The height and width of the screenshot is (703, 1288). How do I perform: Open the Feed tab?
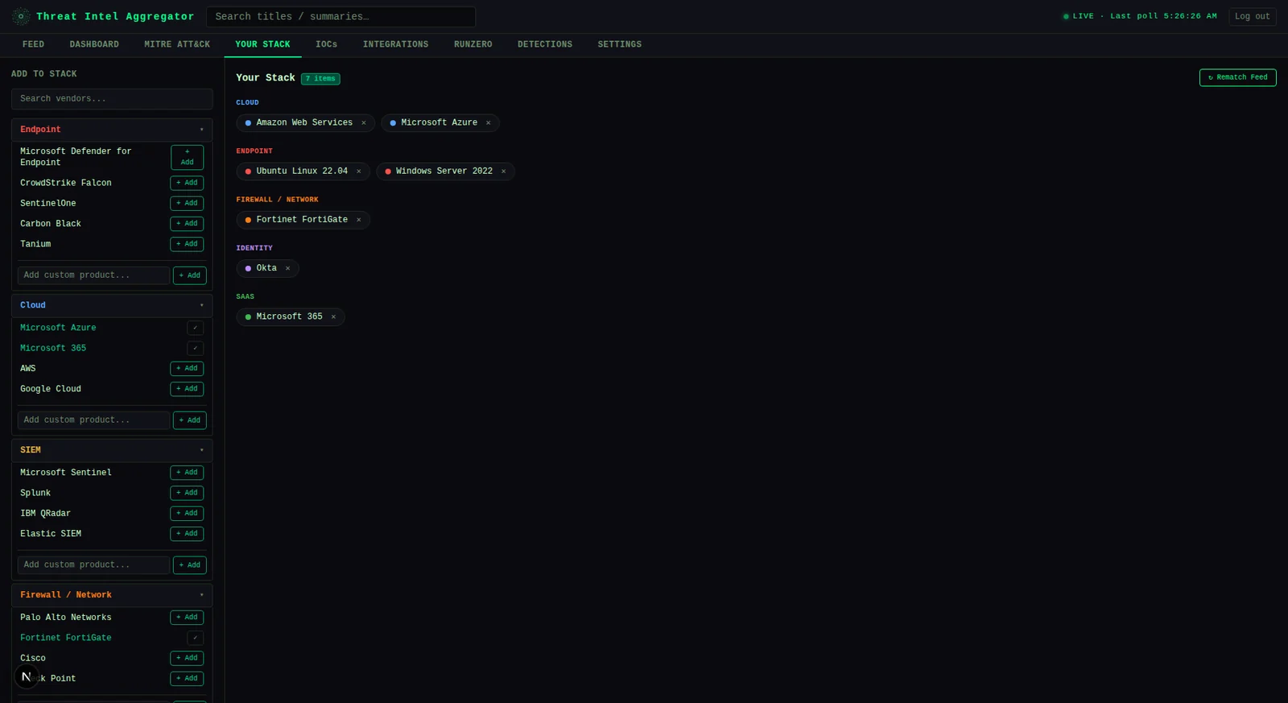point(33,45)
